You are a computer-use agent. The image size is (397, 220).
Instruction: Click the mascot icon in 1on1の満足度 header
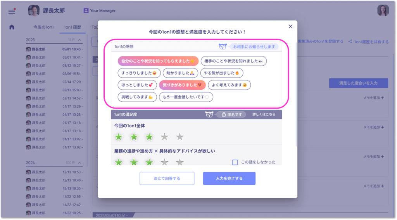click(x=209, y=114)
